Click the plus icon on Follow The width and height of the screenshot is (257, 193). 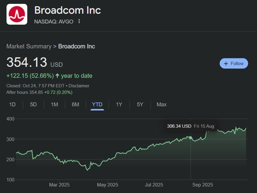pyautogui.click(x=226, y=64)
